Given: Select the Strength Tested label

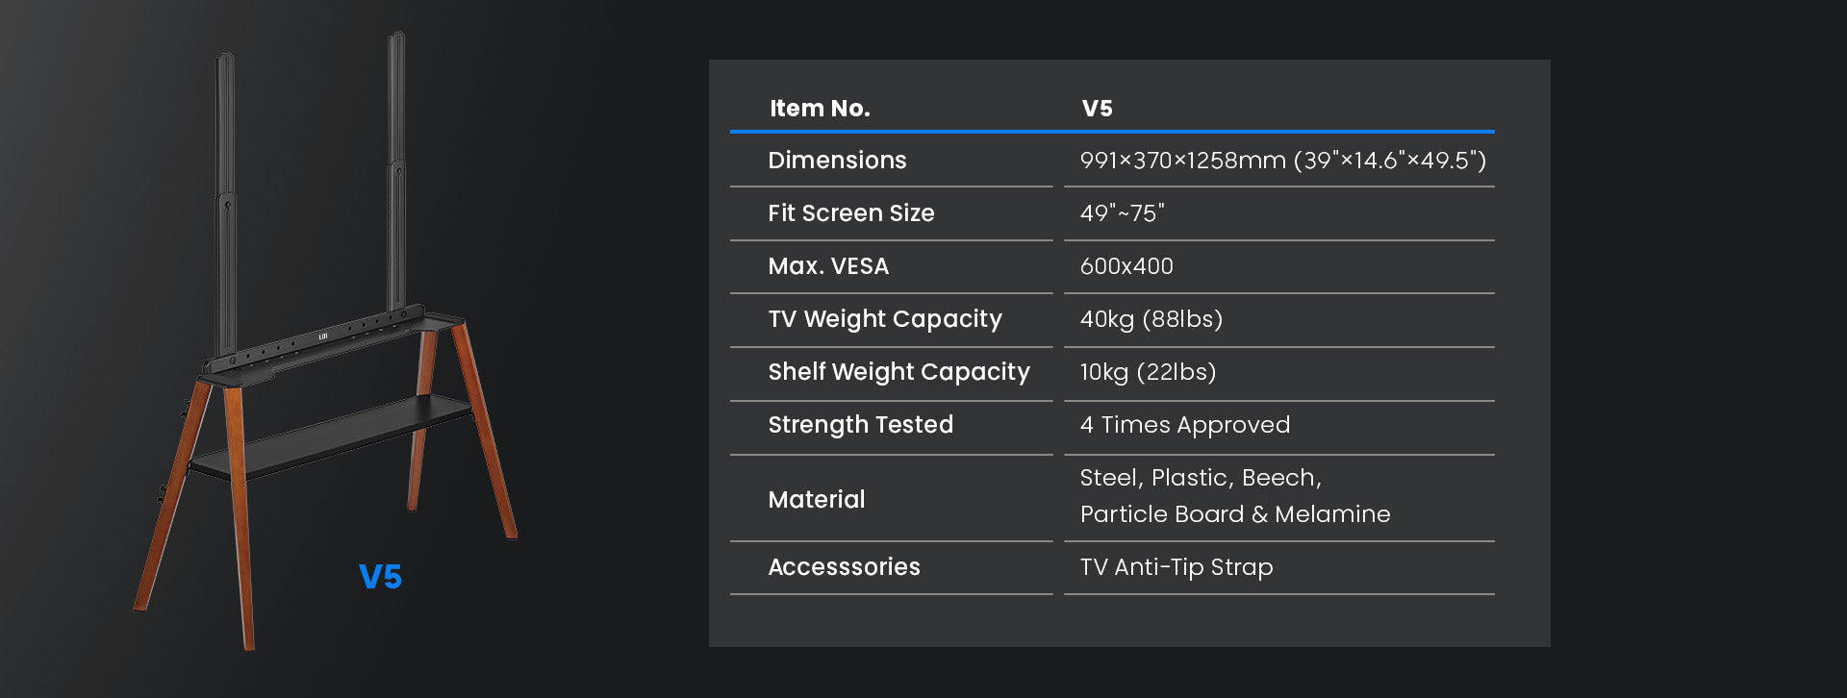Looking at the screenshot, I should point(860,425).
